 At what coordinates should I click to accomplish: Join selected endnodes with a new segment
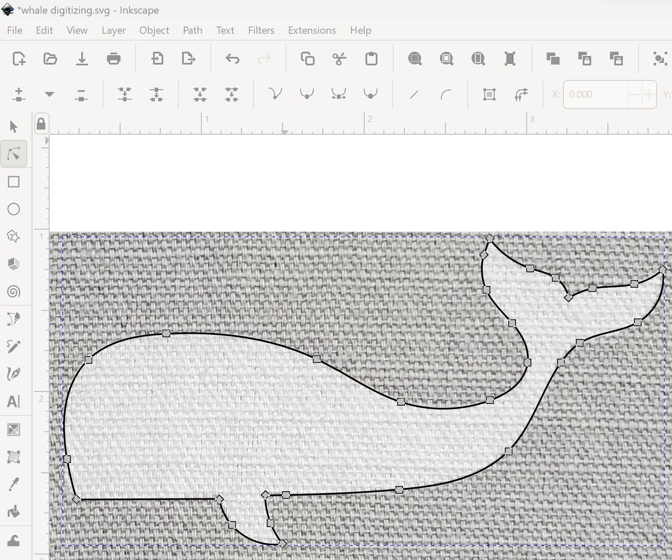point(200,94)
